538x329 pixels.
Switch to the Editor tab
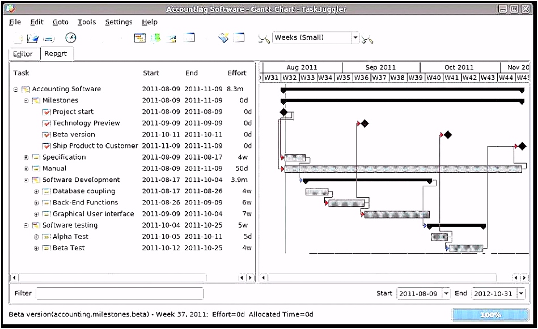click(x=23, y=54)
